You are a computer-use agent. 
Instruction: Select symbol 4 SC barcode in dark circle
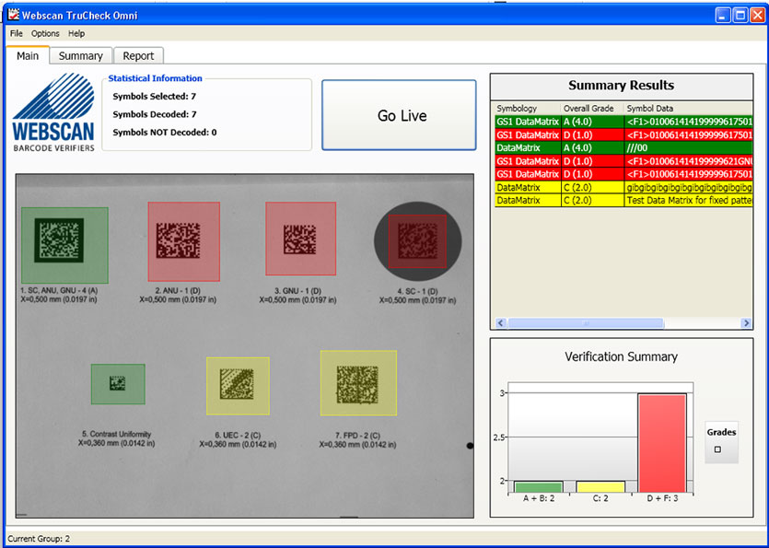417,241
